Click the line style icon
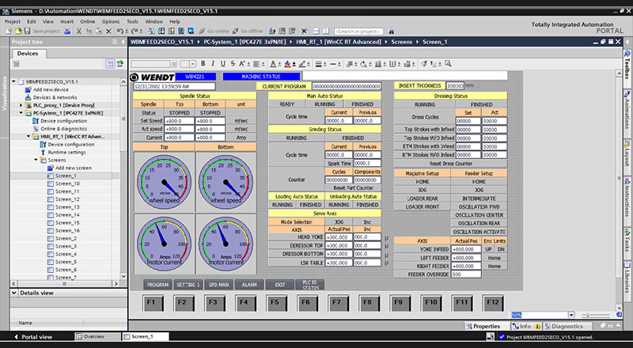Image resolution: width=633 pixels, height=348 pixels. pos(333,64)
